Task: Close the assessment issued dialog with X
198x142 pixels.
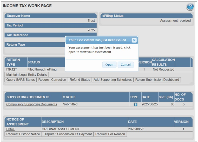Action: tap(134, 40)
